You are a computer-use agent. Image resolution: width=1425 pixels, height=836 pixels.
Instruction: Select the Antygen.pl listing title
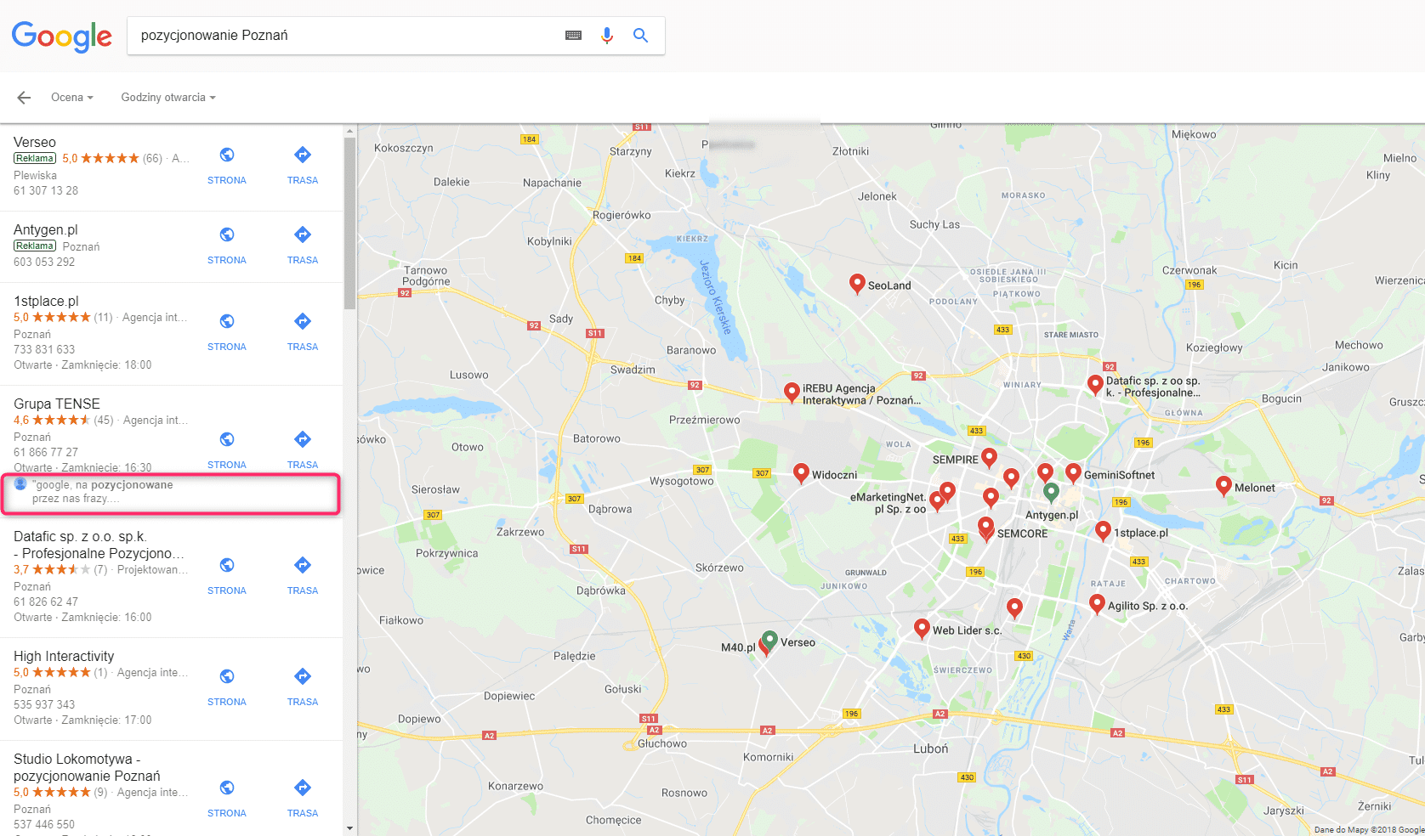46,230
